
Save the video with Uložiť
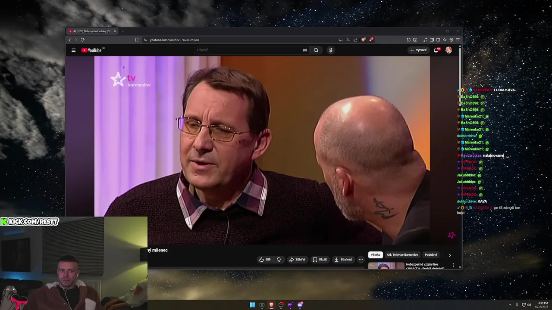click(320, 260)
